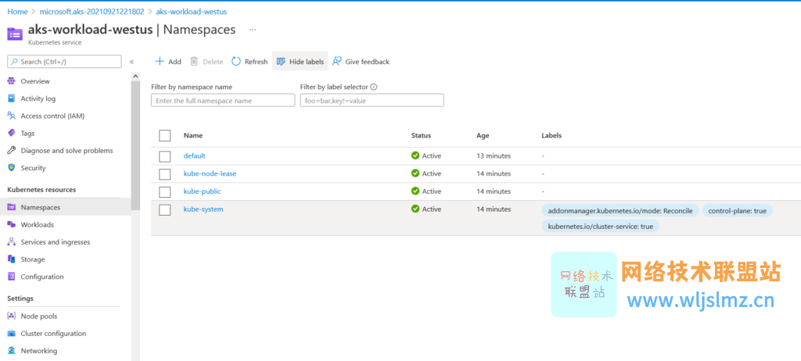Click the Labels column header

point(551,135)
